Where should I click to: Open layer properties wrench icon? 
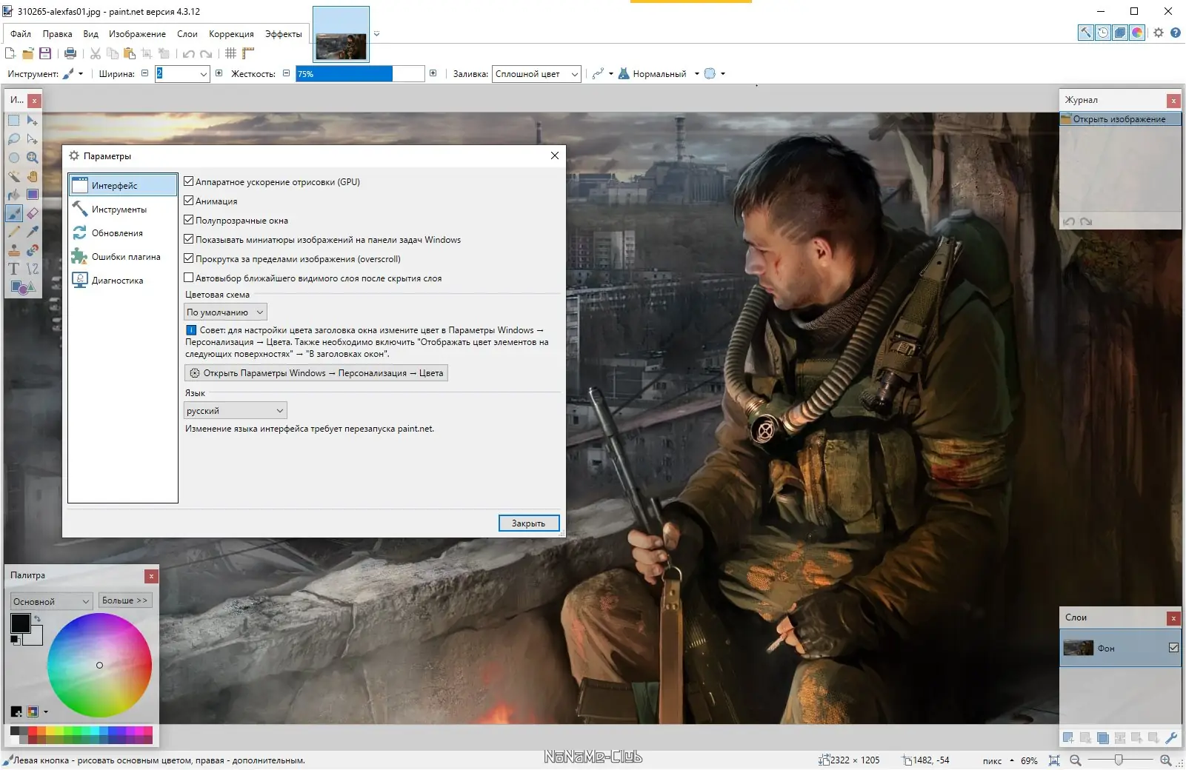pyautogui.click(x=1171, y=737)
